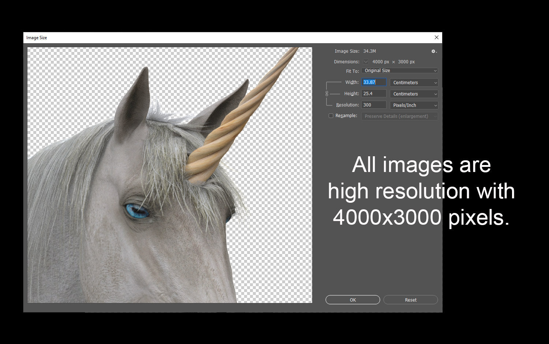Viewport: 549px width, 344px height.
Task: Click Reset to restore original dimensions
Action: [410, 299]
